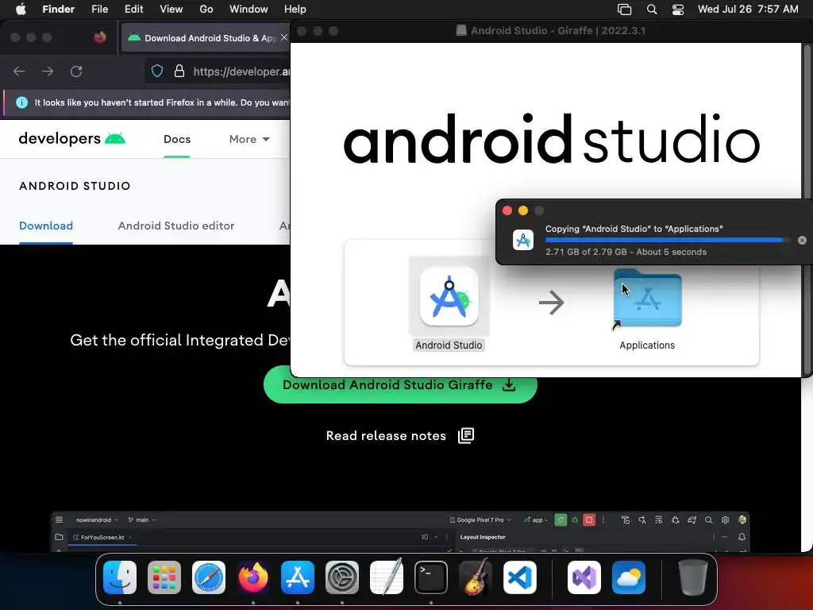Screen dimensions: 813x610
Task: Open Visual Studio from the Dock
Action: (x=584, y=577)
